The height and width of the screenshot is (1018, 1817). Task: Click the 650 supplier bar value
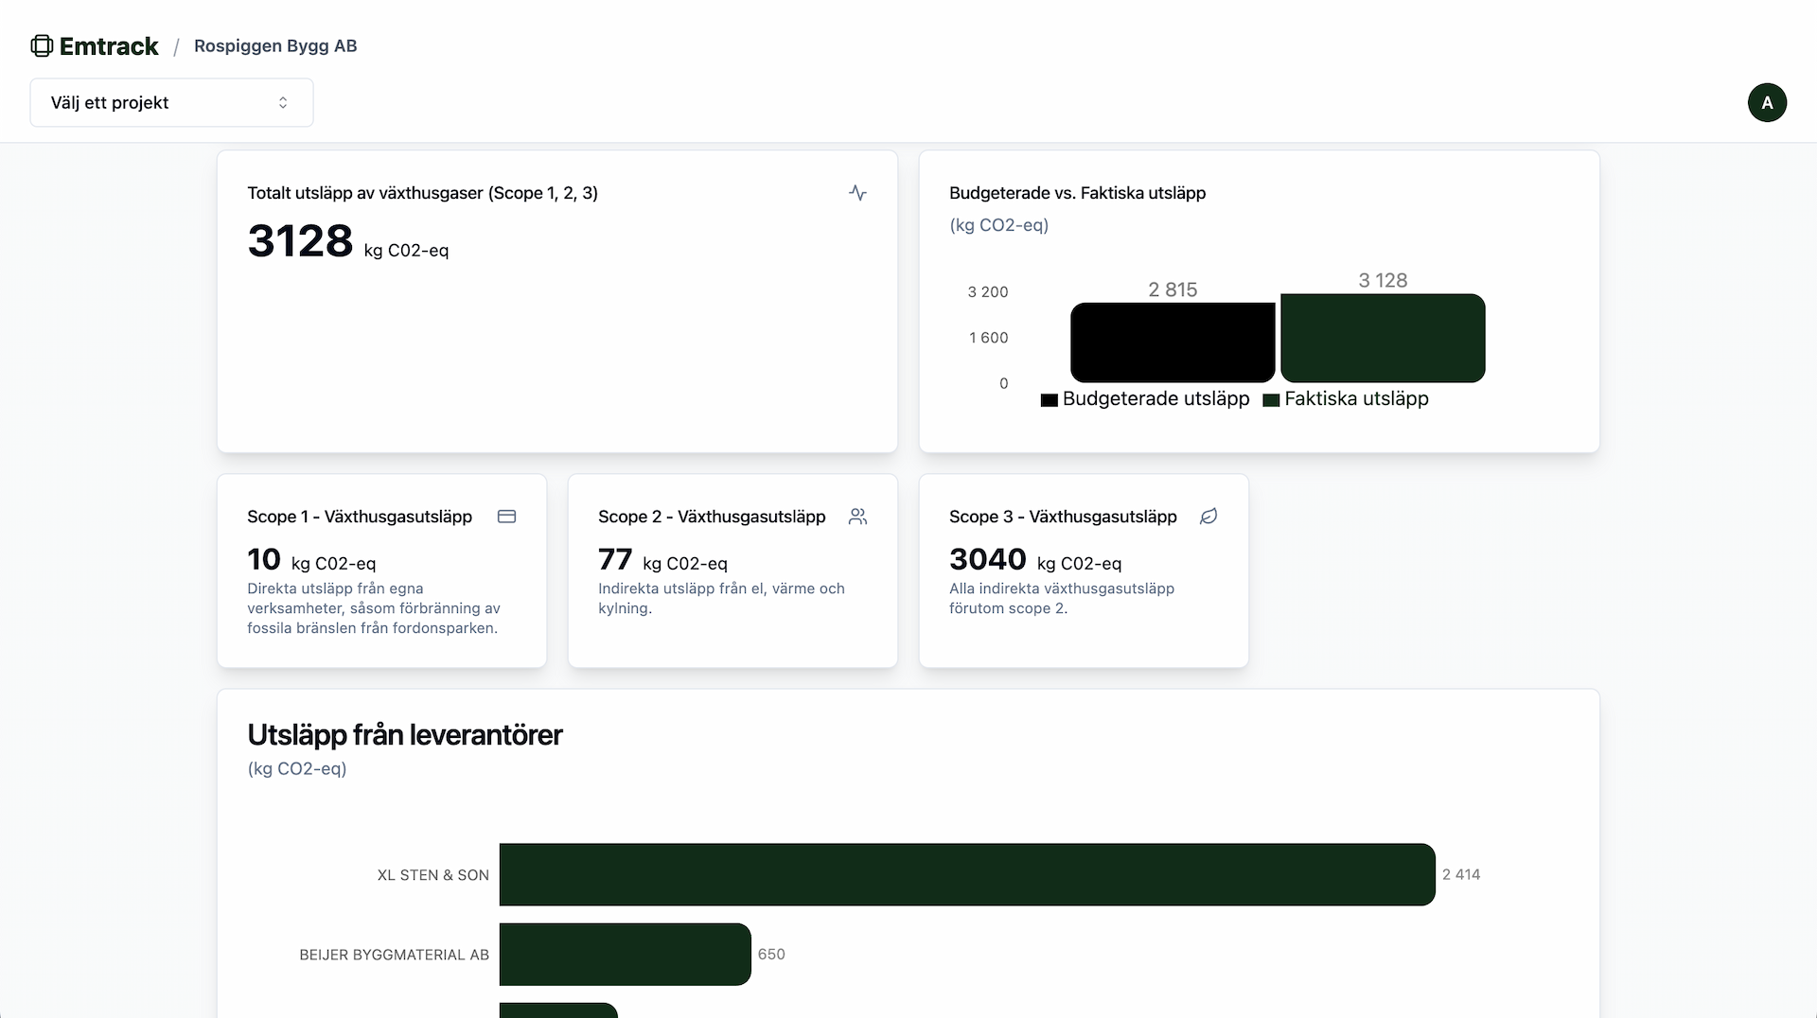pyautogui.click(x=771, y=954)
